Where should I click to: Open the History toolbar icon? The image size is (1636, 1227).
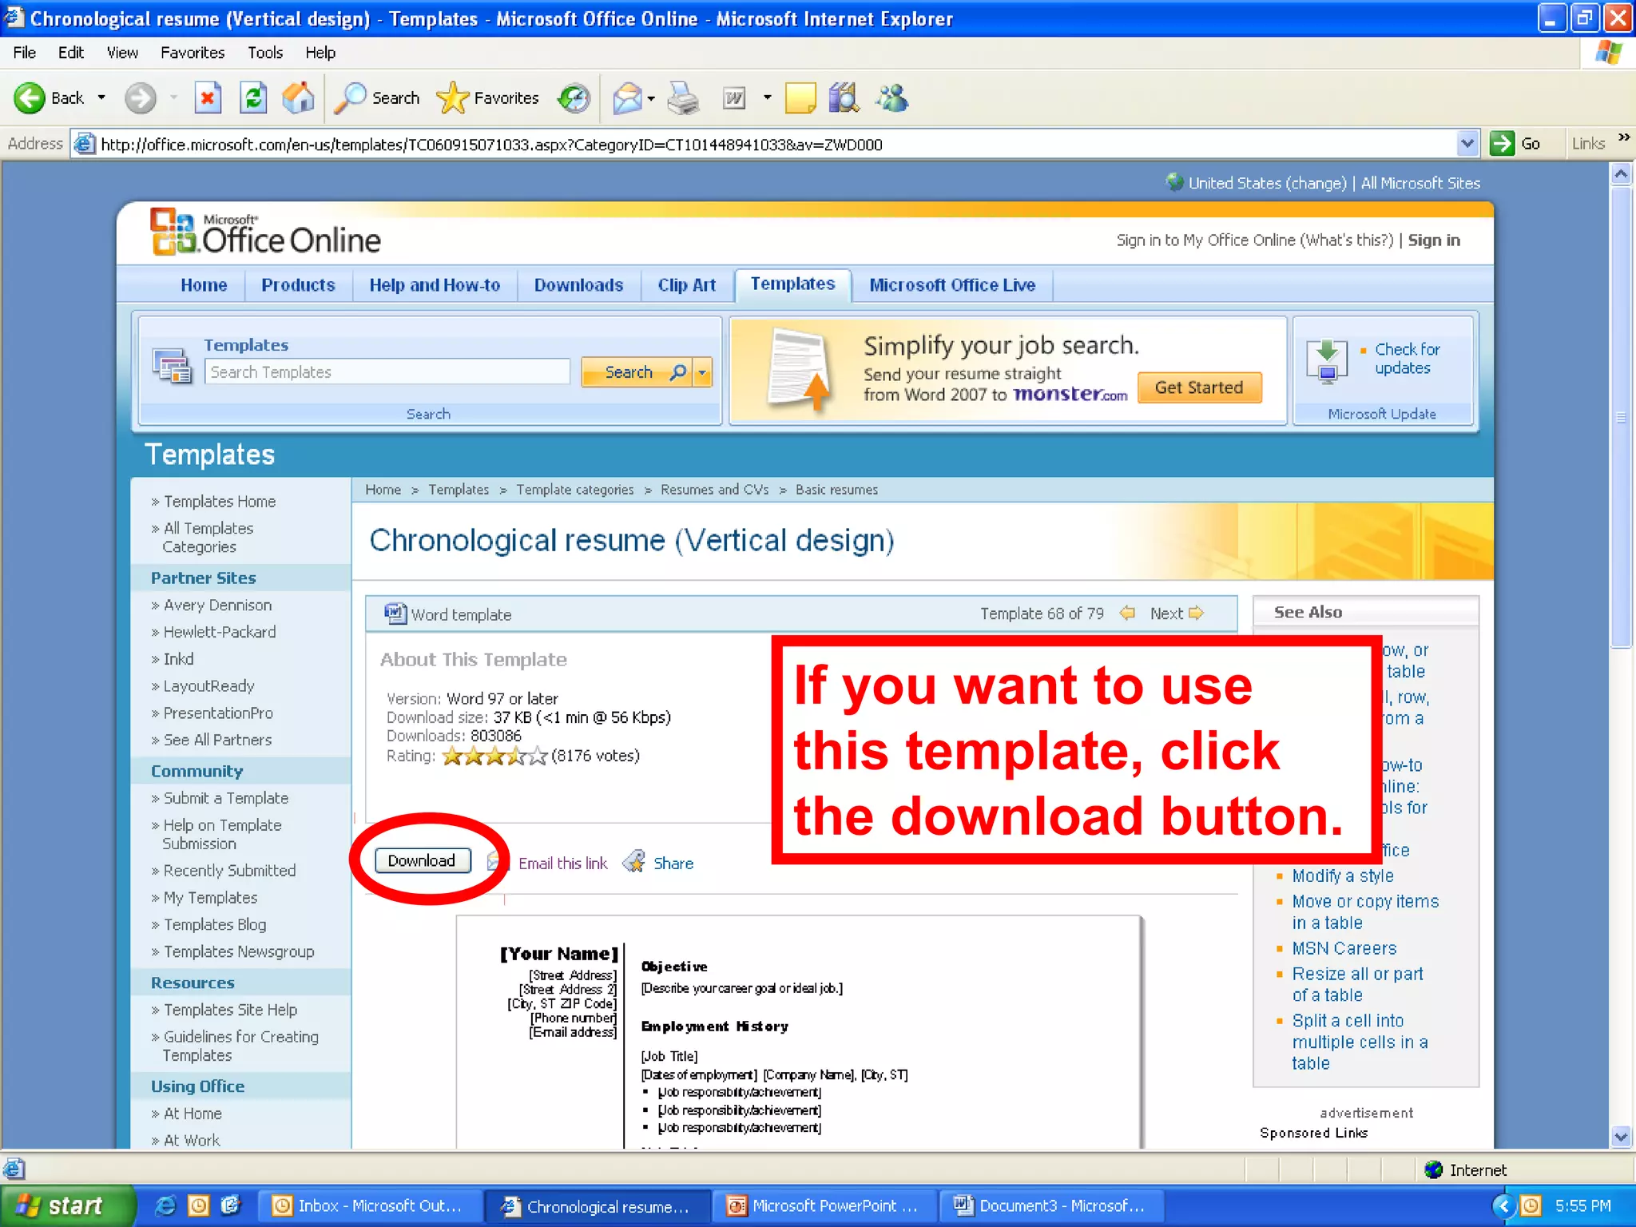(574, 98)
